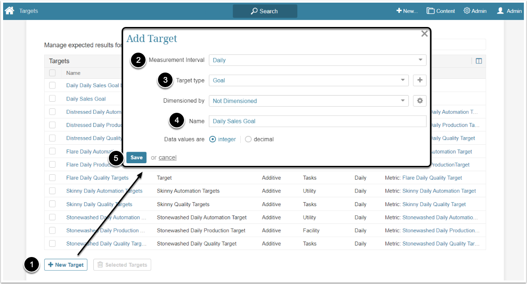Screen dimensions: 527x284
Task: Expand the Dimensioned by dropdown
Action: point(308,101)
